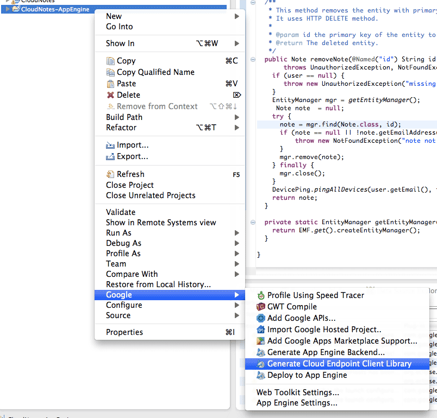Choose Properties from the context menu
The width and height of the screenshot is (437, 418).
pyautogui.click(x=124, y=332)
